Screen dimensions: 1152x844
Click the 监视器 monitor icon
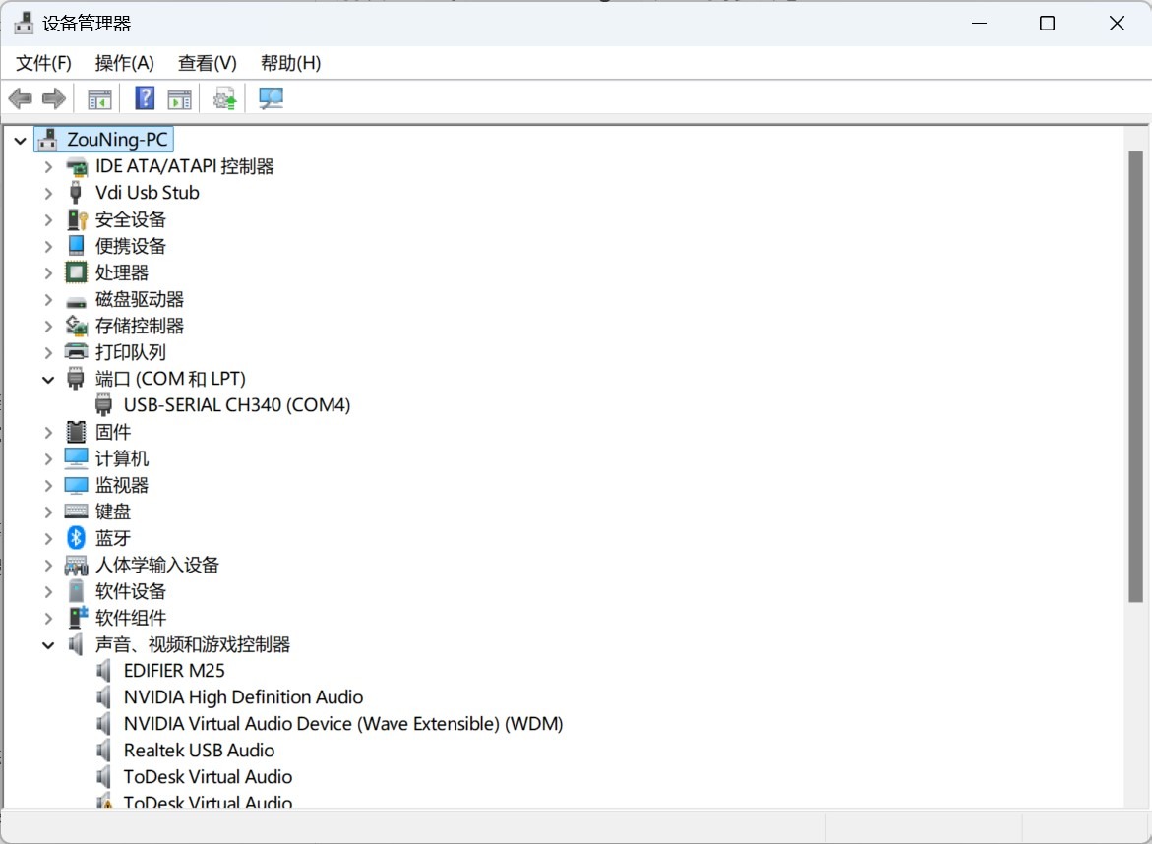[77, 485]
